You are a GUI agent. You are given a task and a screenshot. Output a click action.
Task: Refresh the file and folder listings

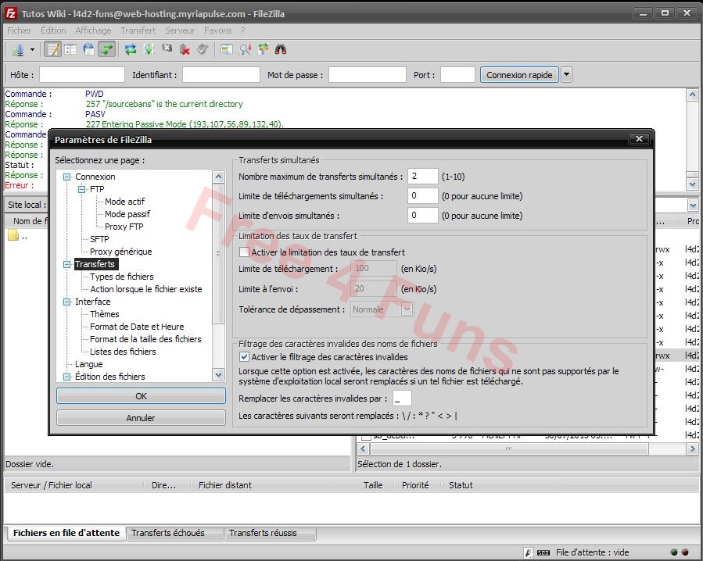pyautogui.click(x=131, y=48)
